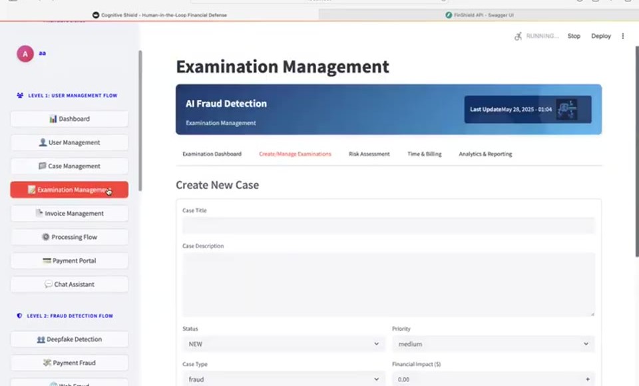This screenshot has width=639, height=386.
Task: Expand the Case Type dropdown showing fraud
Action: point(284,379)
